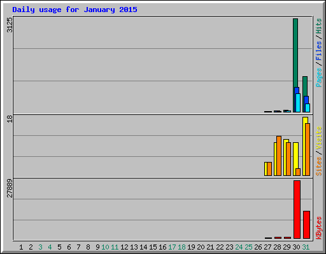Select the cyan Pages bar for day 30
The width and height of the screenshot is (326, 254).
[298, 103]
